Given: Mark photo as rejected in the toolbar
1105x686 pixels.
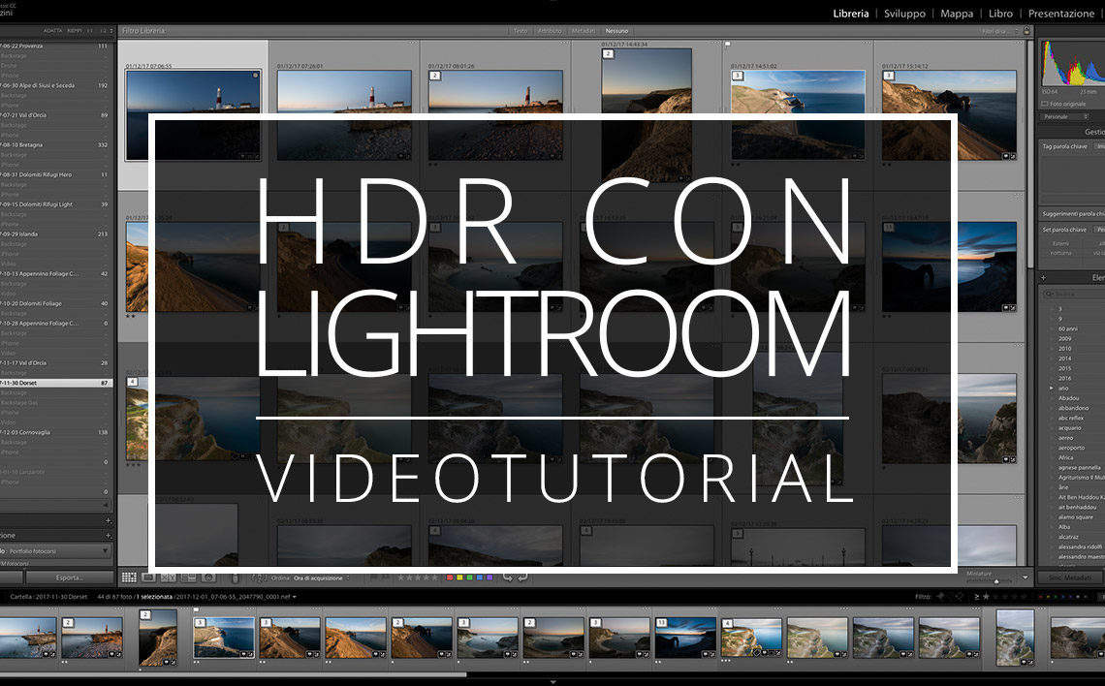Looking at the screenshot, I should click(x=386, y=577).
